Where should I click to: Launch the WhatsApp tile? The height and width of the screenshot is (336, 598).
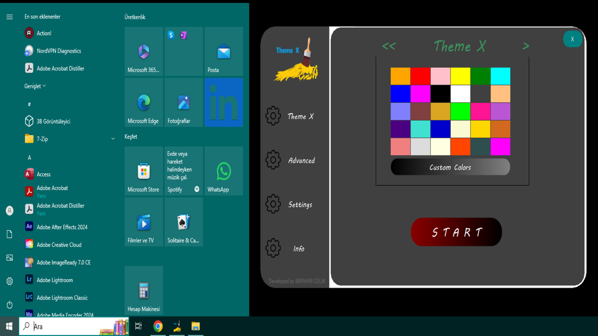tap(224, 171)
